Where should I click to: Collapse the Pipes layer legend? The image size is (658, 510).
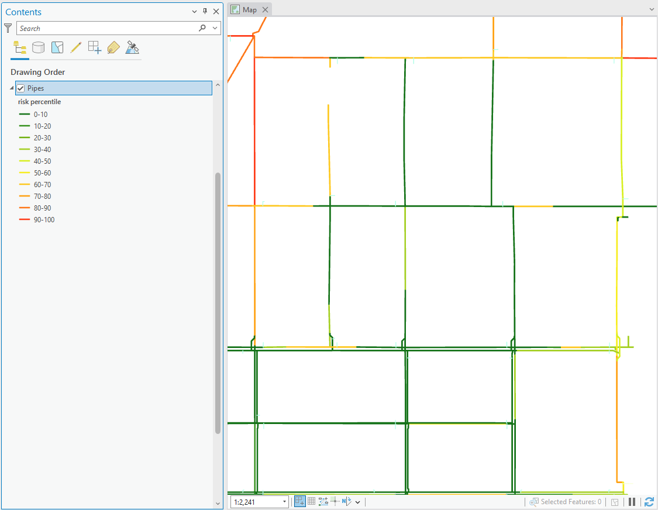coord(12,88)
